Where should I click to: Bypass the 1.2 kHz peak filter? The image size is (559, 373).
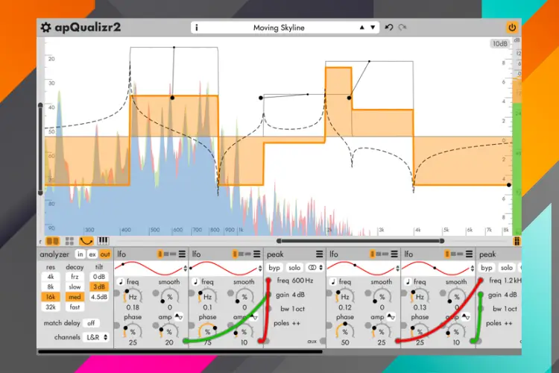[x=487, y=268]
